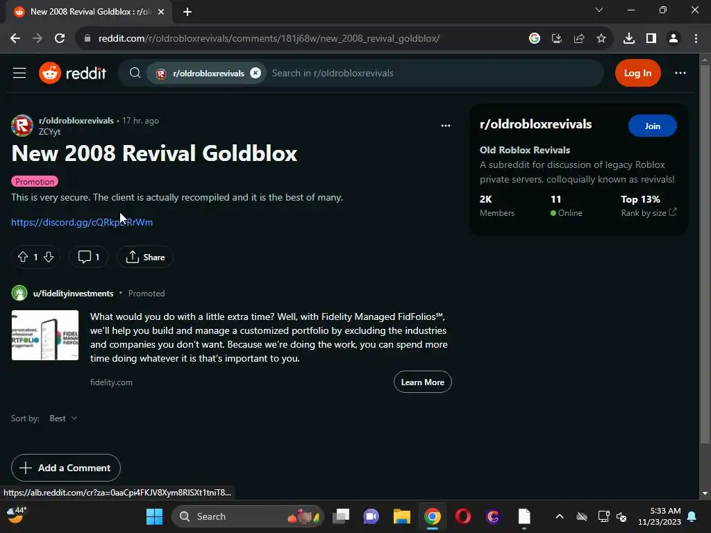
Task: Click Add a Comment button
Action: pos(66,468)
